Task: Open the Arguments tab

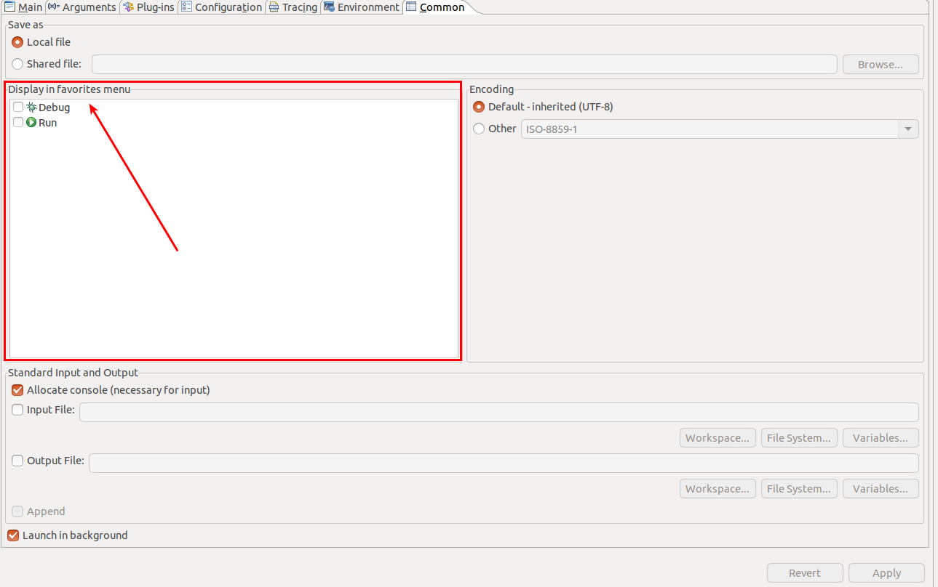Action: pos(82,7)
